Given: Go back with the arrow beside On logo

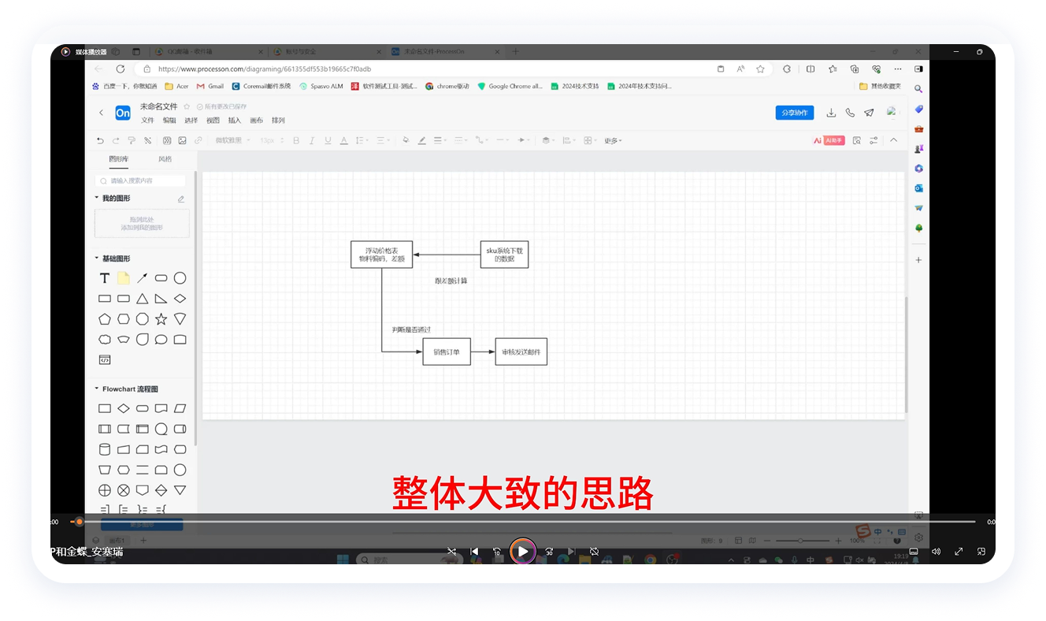Looking at the screenshot, I should [x=101, y=113].
